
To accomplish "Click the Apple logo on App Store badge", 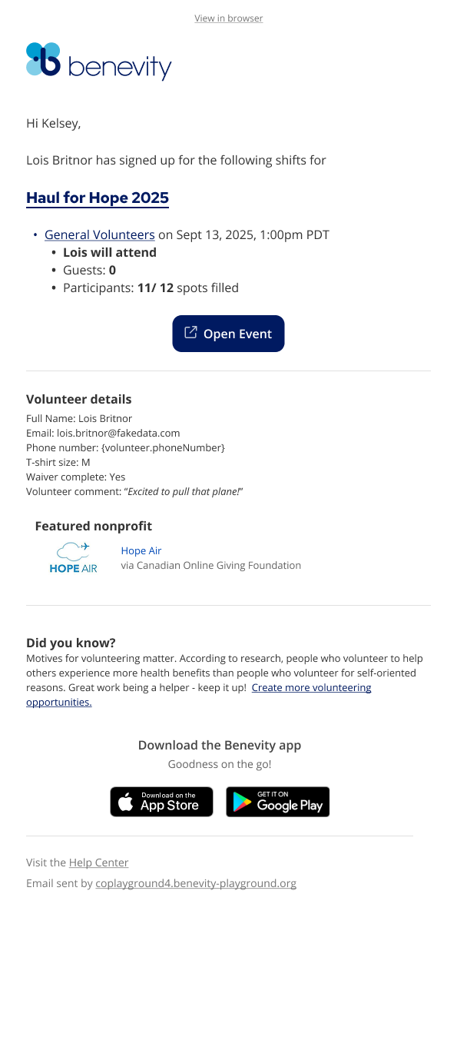I will click(127, 803).
